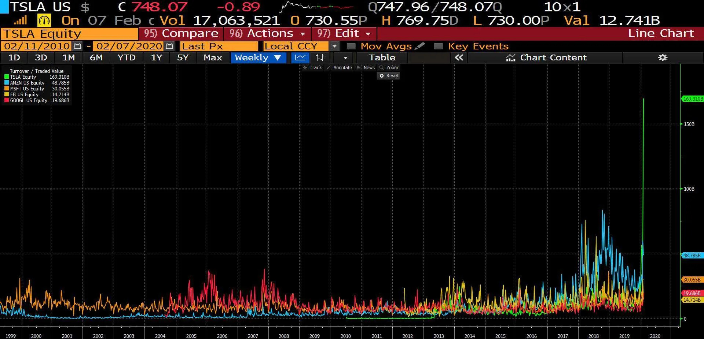Click the red 19.686B axis value label
The width and height of the screenshot is (704, 339).
coord(692,293)
